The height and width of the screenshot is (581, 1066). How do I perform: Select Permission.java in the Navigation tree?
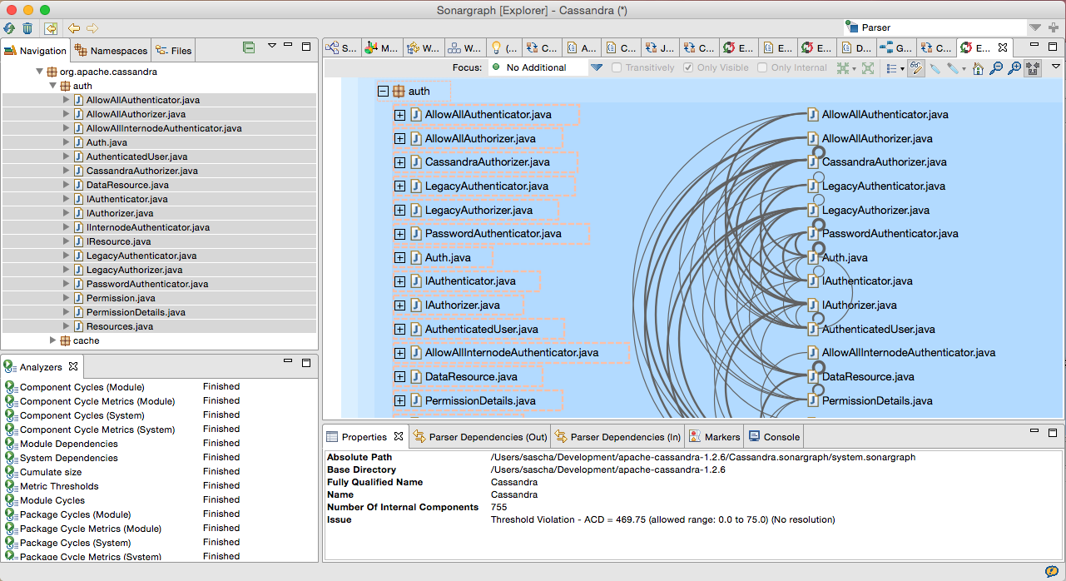pyautogui.click(x=121, y=298)
